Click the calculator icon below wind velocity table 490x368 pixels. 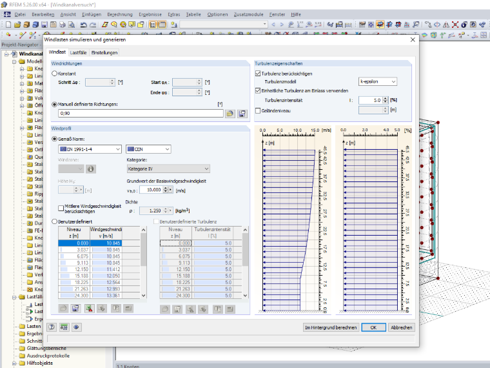(128, 309)
